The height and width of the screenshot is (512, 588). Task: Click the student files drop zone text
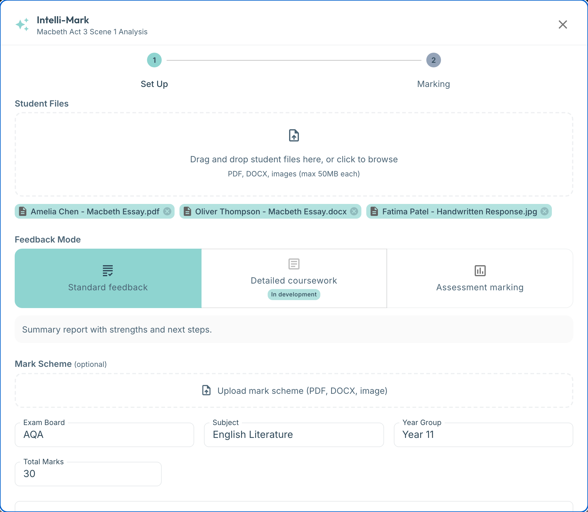(x=294, y=159)
